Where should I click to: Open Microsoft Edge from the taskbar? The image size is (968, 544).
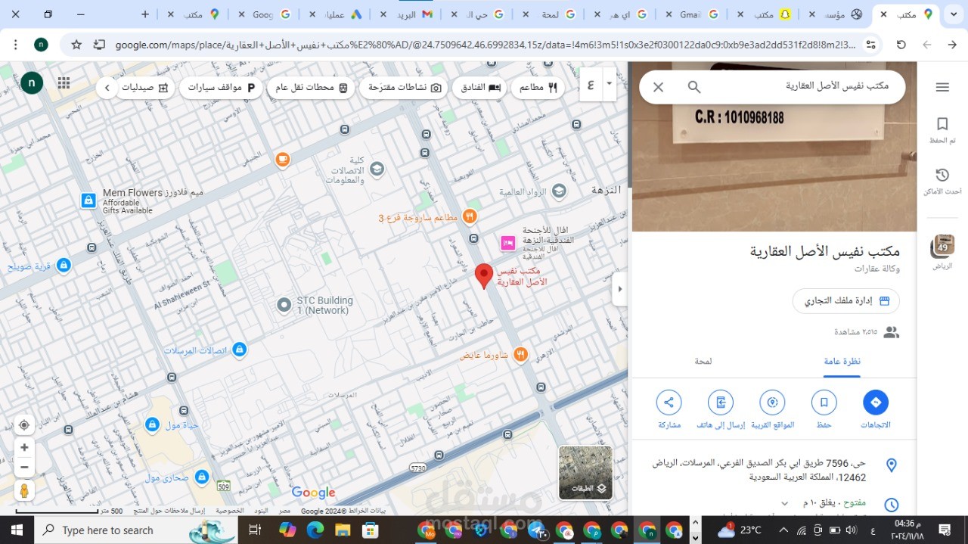point(316,530)
